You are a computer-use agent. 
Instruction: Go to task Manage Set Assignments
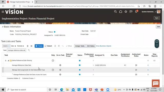(x=60, y=70)
